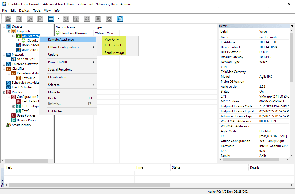This screenshot has width=295, height=194.
Task: Click the MAC Address value 00-50-56-91-32-FF
Action: tap(272, 101)
